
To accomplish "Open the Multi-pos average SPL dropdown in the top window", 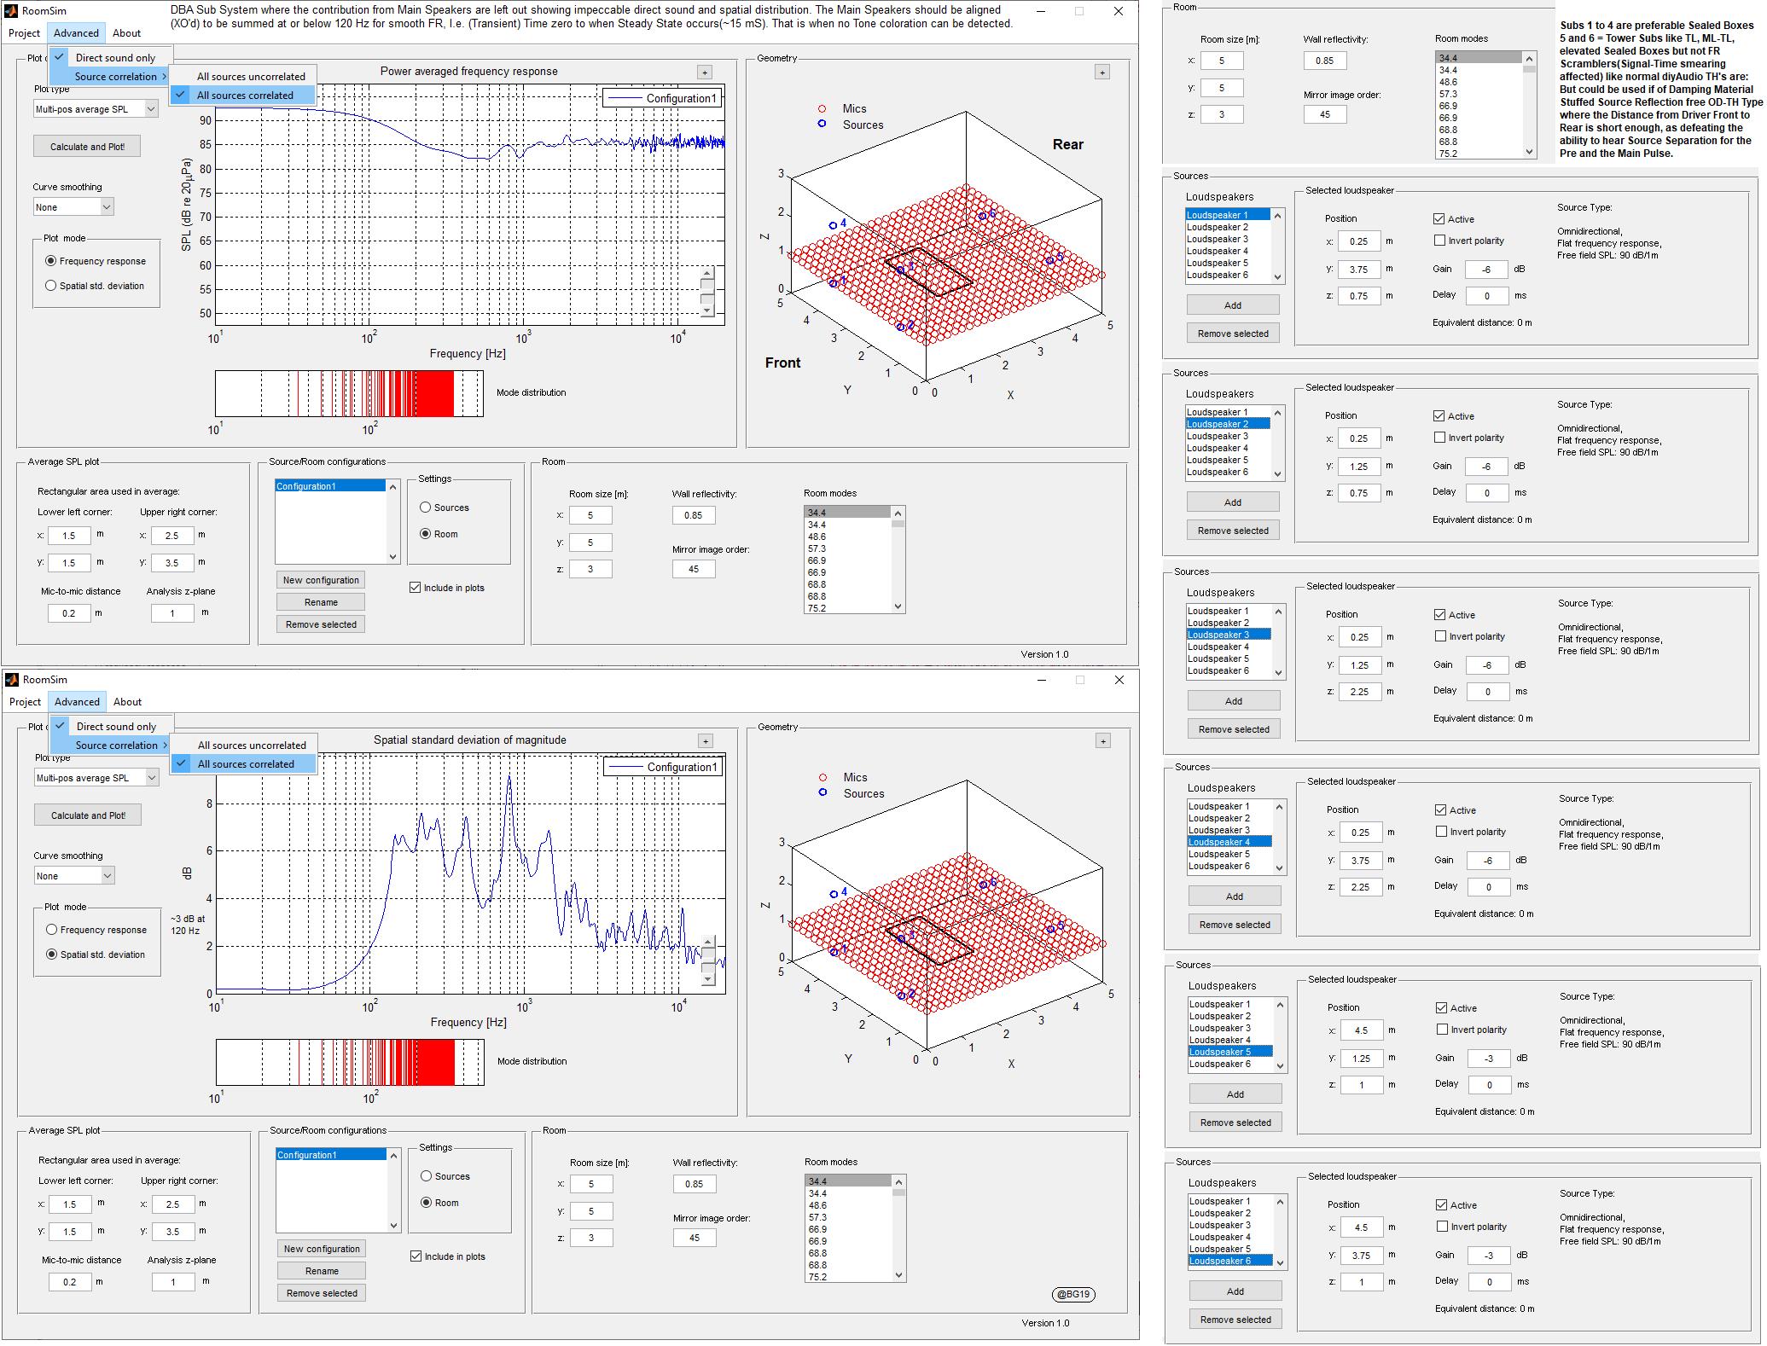I will (x=96, y=109).
